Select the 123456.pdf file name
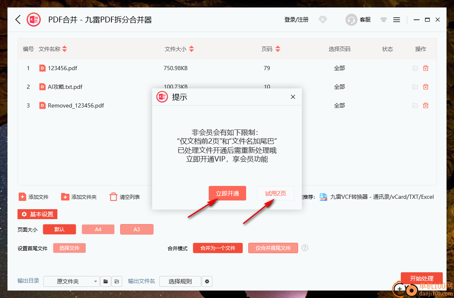The image size is (454, 298). pyautogui.click(x=62, y=68)
